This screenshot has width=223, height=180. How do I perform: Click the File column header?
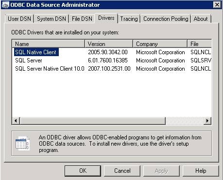coord(200,44)
